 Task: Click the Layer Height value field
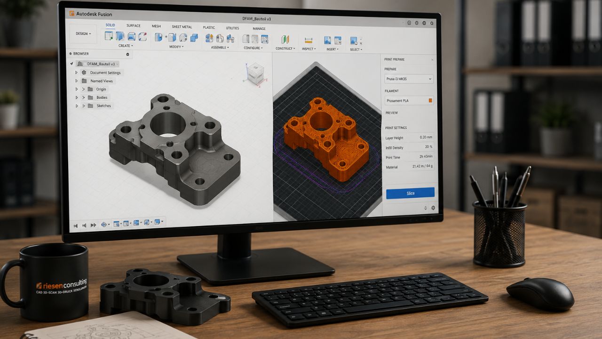coord(421,137)
